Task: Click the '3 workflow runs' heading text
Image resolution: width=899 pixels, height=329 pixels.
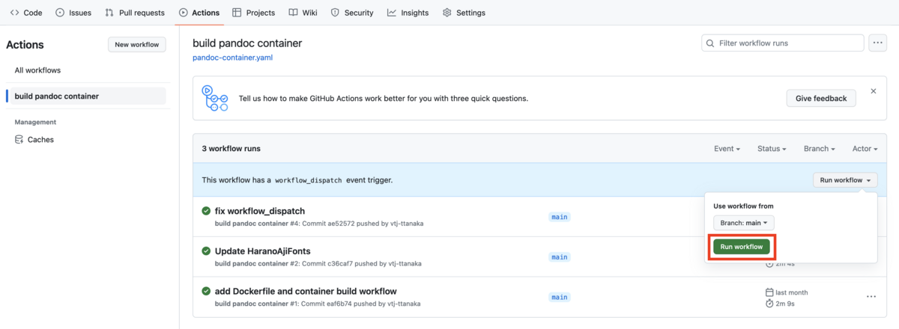Action: point(231,149)
